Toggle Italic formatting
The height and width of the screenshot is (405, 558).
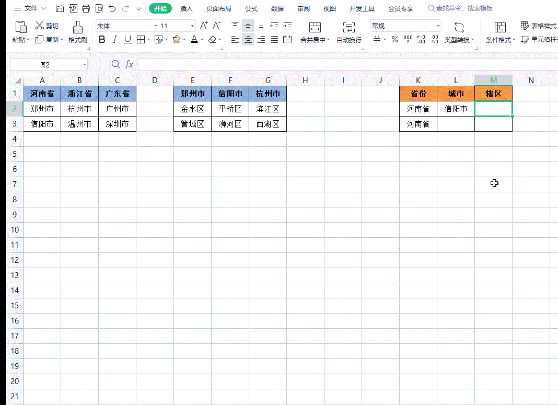pyautogui.click(x=114, y=40)
